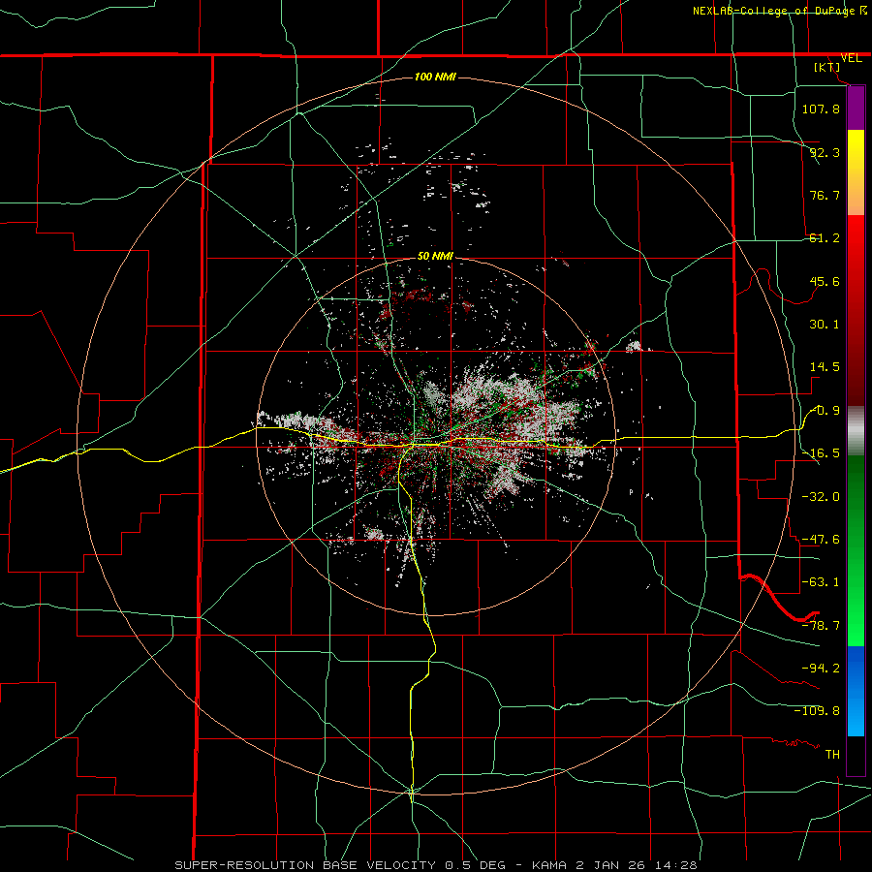The image size is (872, 872).
Task: Pick the green segment of the velocity scale
Action: [856, 551]
